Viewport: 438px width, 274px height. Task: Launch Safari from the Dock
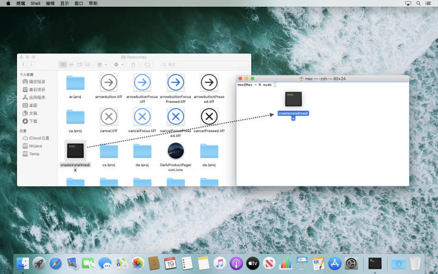click(x=55, y=264)
